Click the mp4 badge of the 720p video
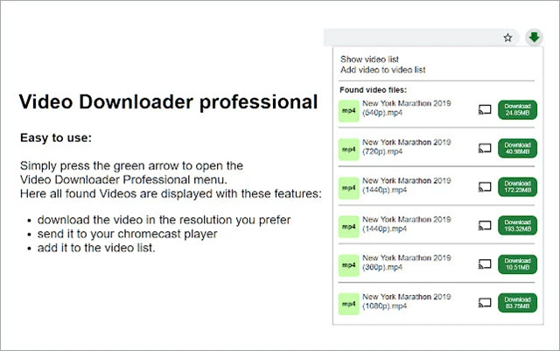 pos(348,149)
